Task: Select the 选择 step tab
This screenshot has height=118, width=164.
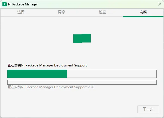Action: pyautogui.click(x=21, y=12)
